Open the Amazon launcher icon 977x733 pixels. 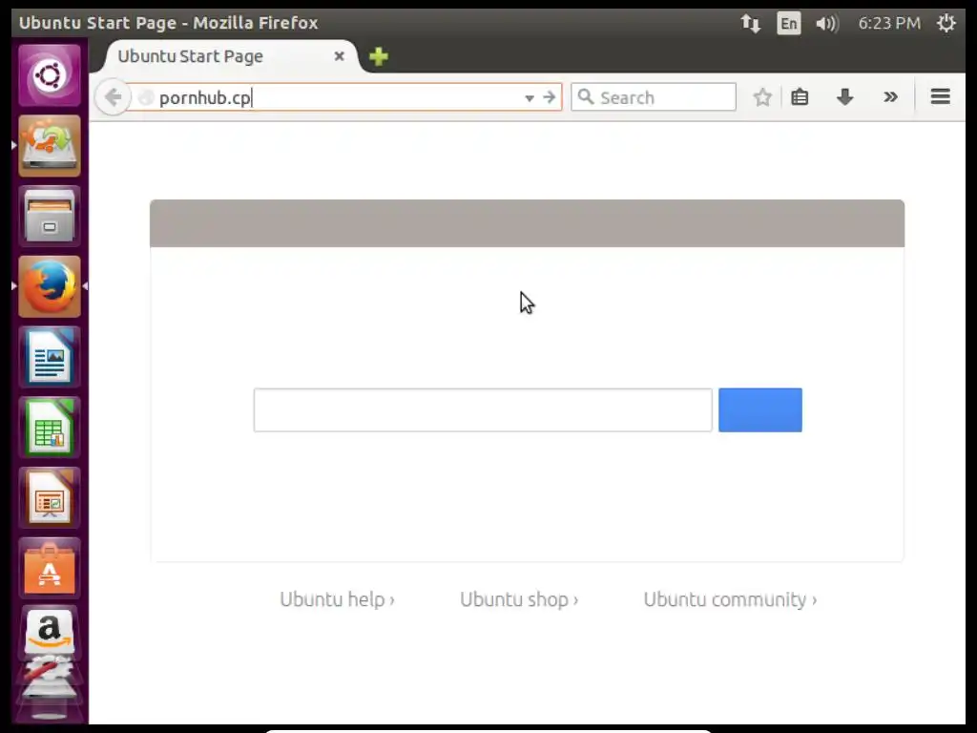[50, 633]
